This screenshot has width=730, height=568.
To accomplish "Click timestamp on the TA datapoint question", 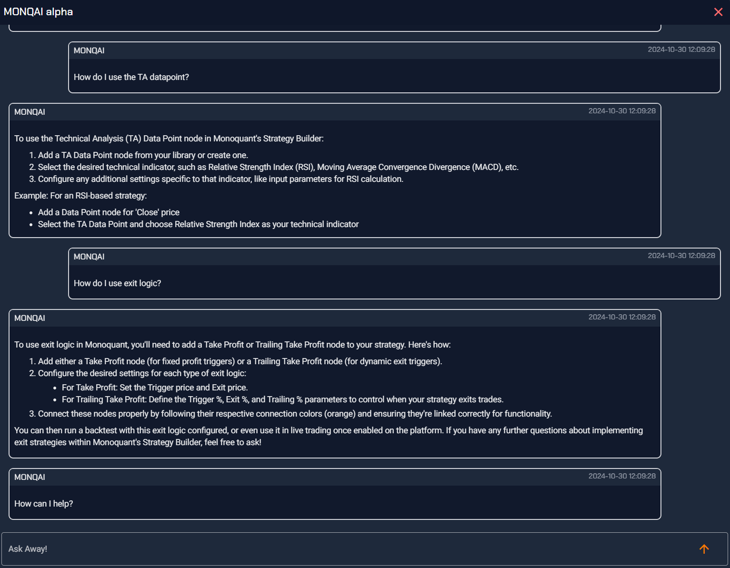I will pyautogui.click(x=681, y=50).
